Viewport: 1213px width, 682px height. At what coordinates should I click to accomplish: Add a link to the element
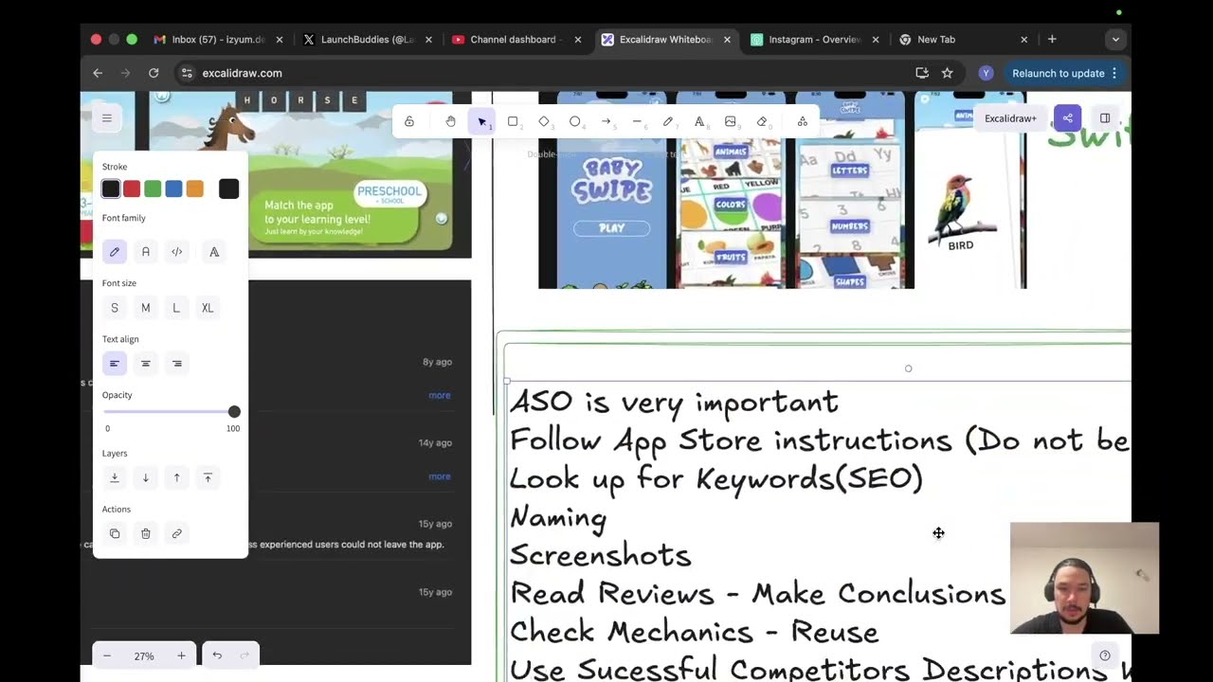tap(176, 533)
